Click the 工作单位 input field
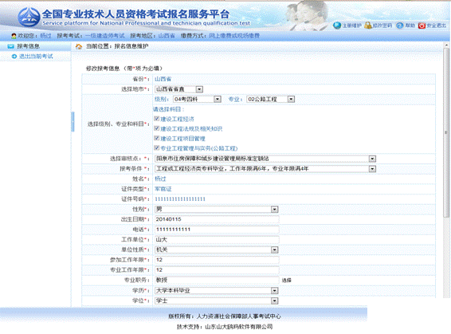Image resolution: width=451 pixels, height=334 pixels. (x=217, y=240)
